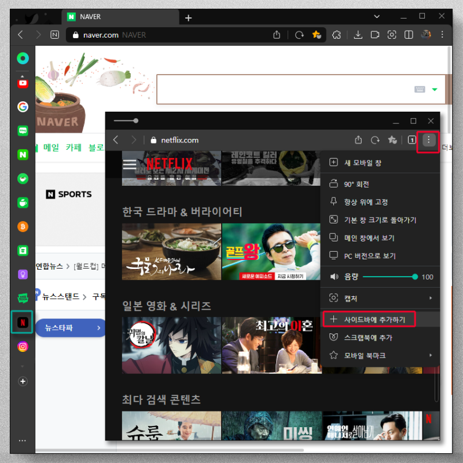Select 기본 창 크기로 돌아가기

point(380,220)
